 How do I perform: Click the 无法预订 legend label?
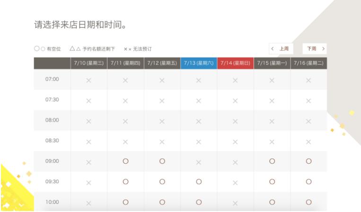point(142,49)
